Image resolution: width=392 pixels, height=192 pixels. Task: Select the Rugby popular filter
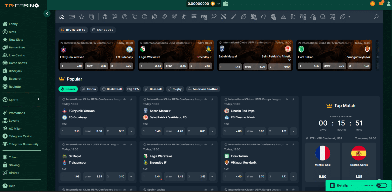point(175,89)
